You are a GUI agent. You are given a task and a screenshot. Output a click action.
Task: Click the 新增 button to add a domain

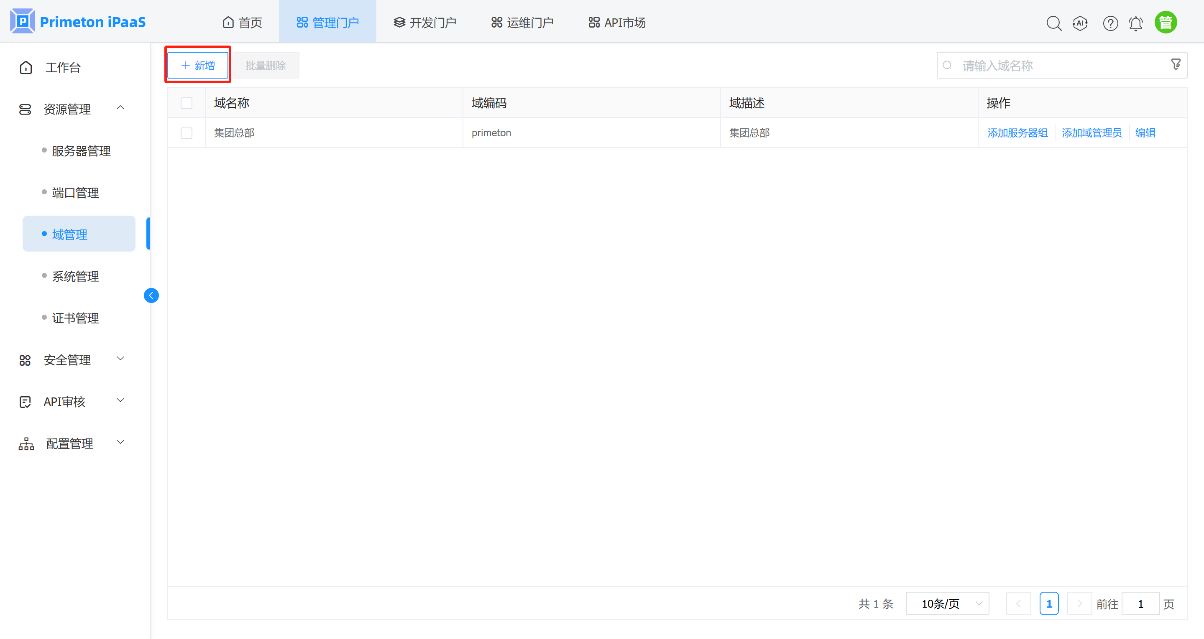pyautogui.click(x=197, y=65)
